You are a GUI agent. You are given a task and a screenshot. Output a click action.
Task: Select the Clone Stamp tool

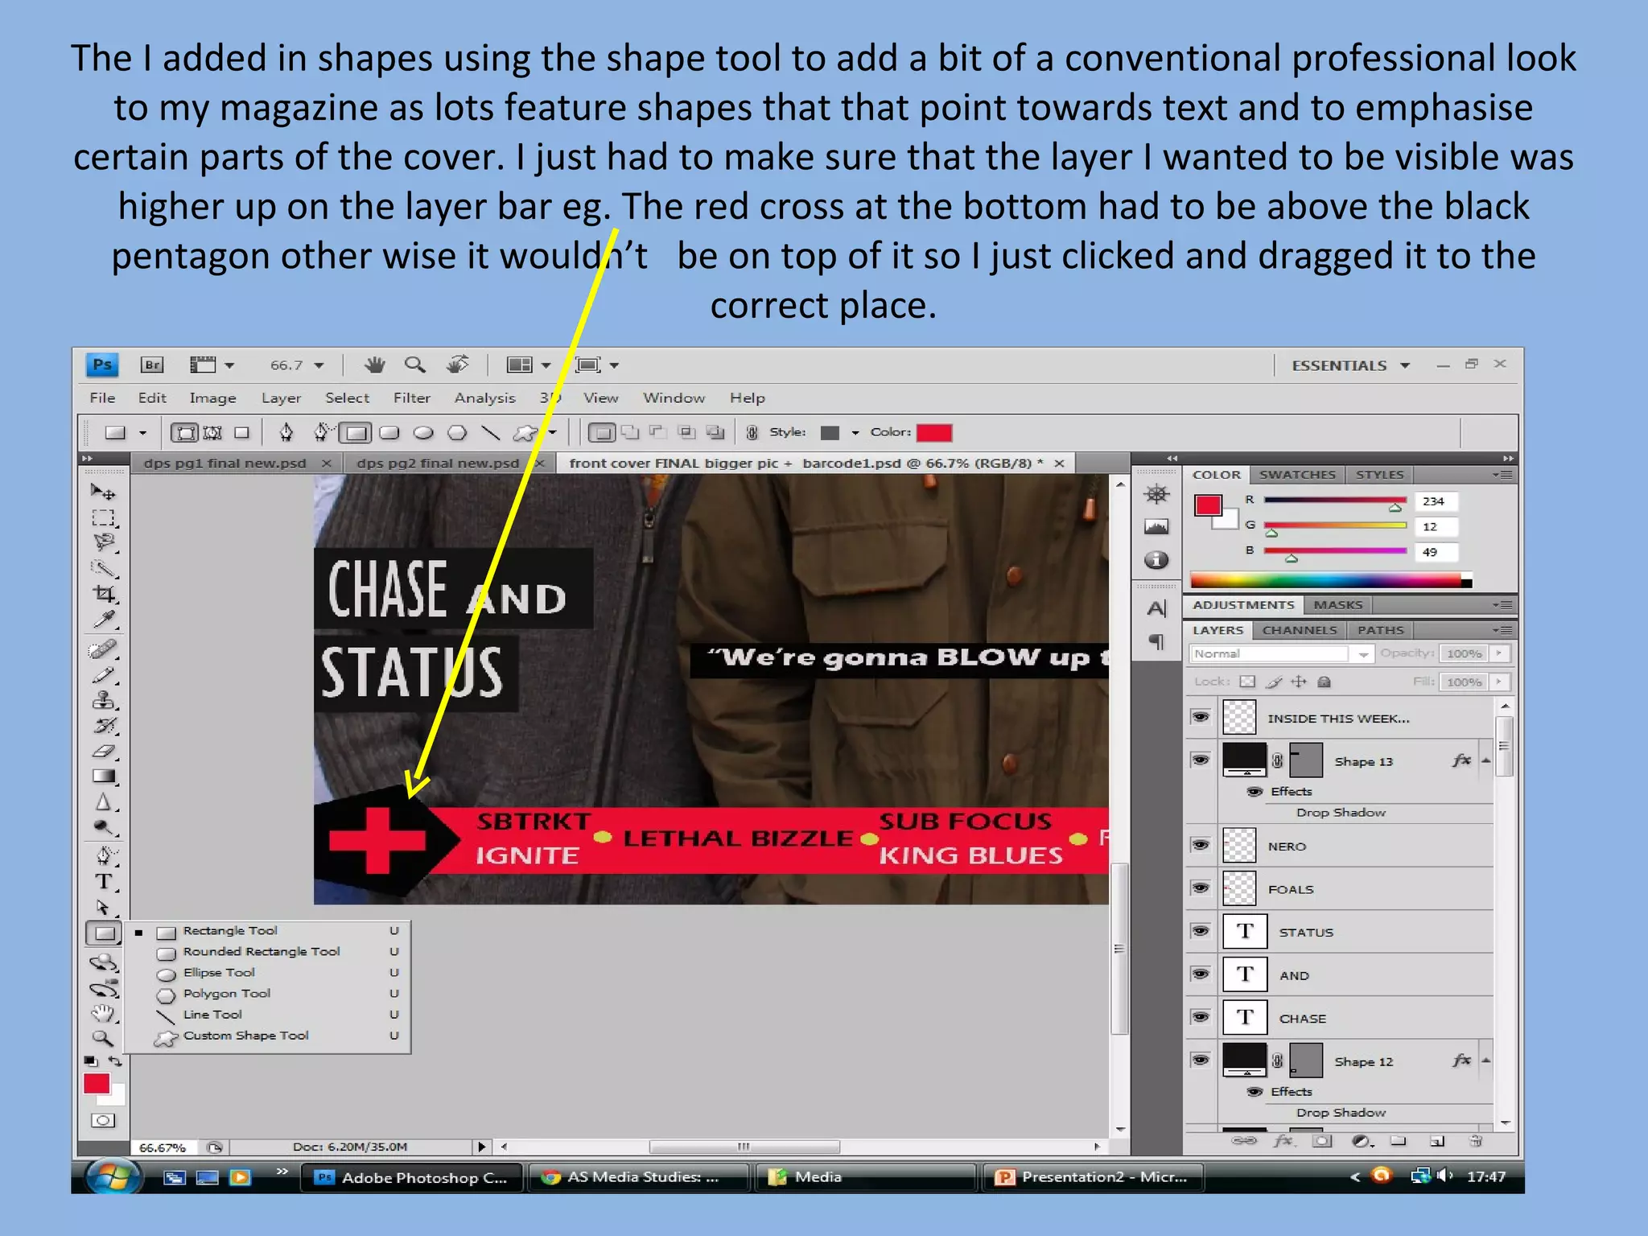pyautogui.click(x=103, y=700)
